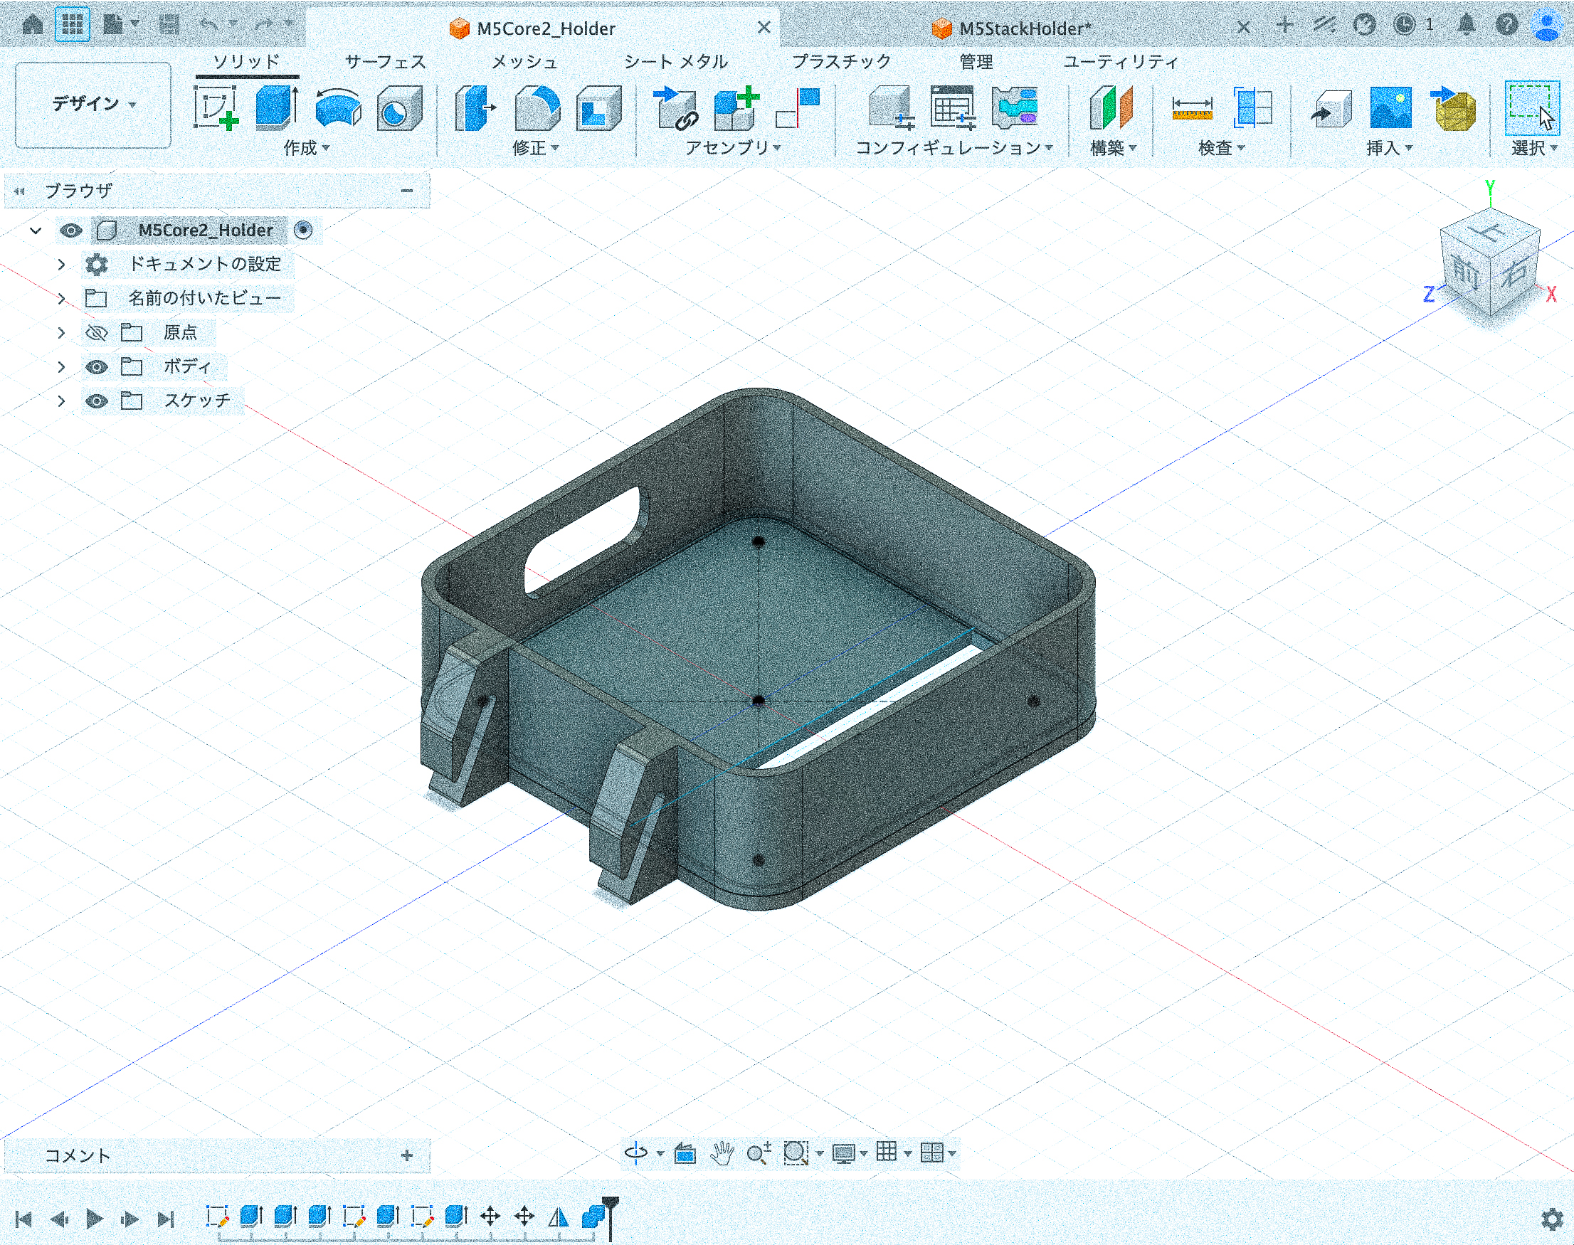Open the Measure tool

pyautogui.click(x=1192, y=108)
